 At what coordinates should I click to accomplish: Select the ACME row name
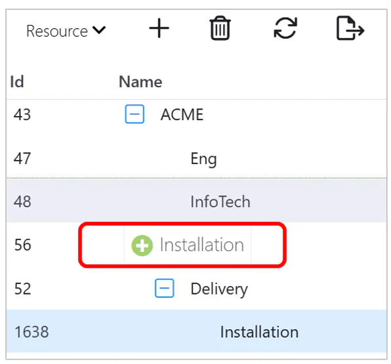click(182, 114)
